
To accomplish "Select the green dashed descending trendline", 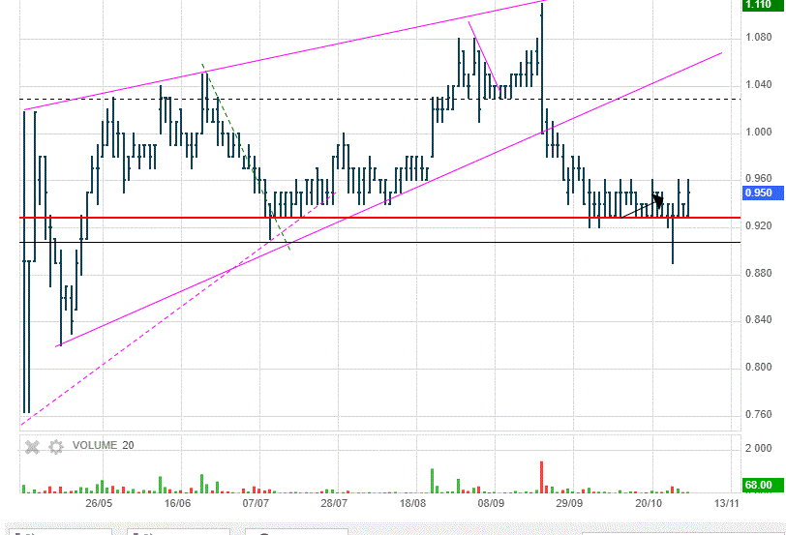I will [x=246, y=157].
